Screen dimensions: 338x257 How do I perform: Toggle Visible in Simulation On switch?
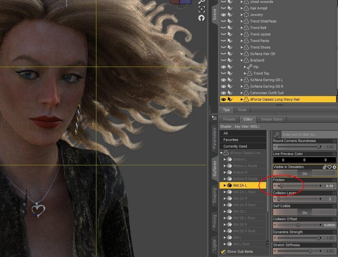coord(304,174)
